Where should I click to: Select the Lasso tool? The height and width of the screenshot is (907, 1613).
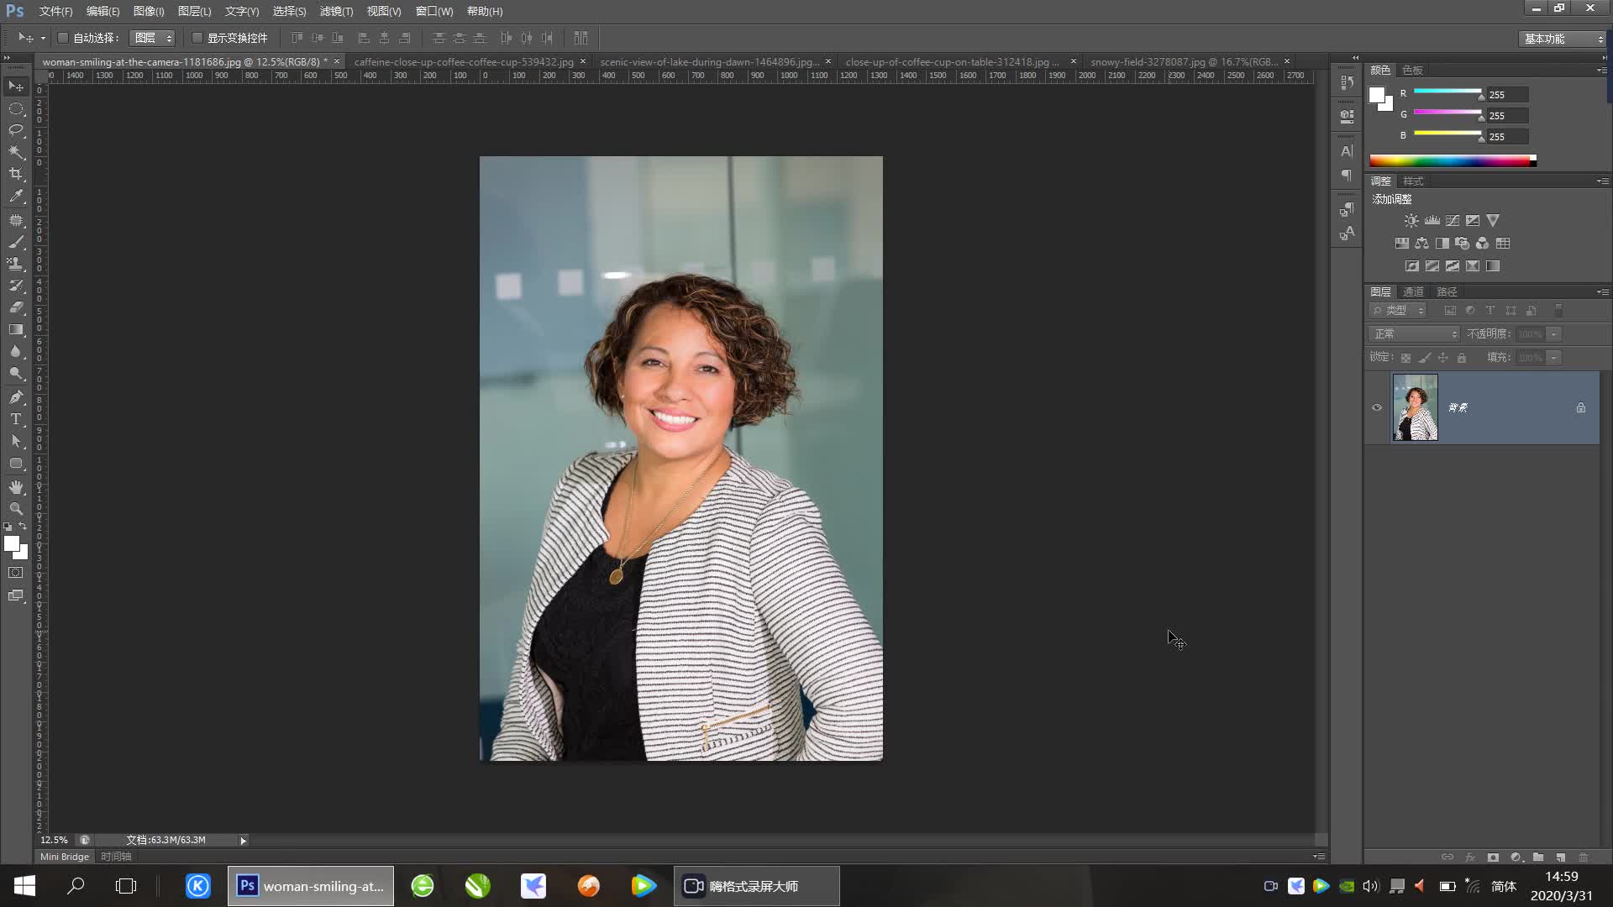click(16, 130)
